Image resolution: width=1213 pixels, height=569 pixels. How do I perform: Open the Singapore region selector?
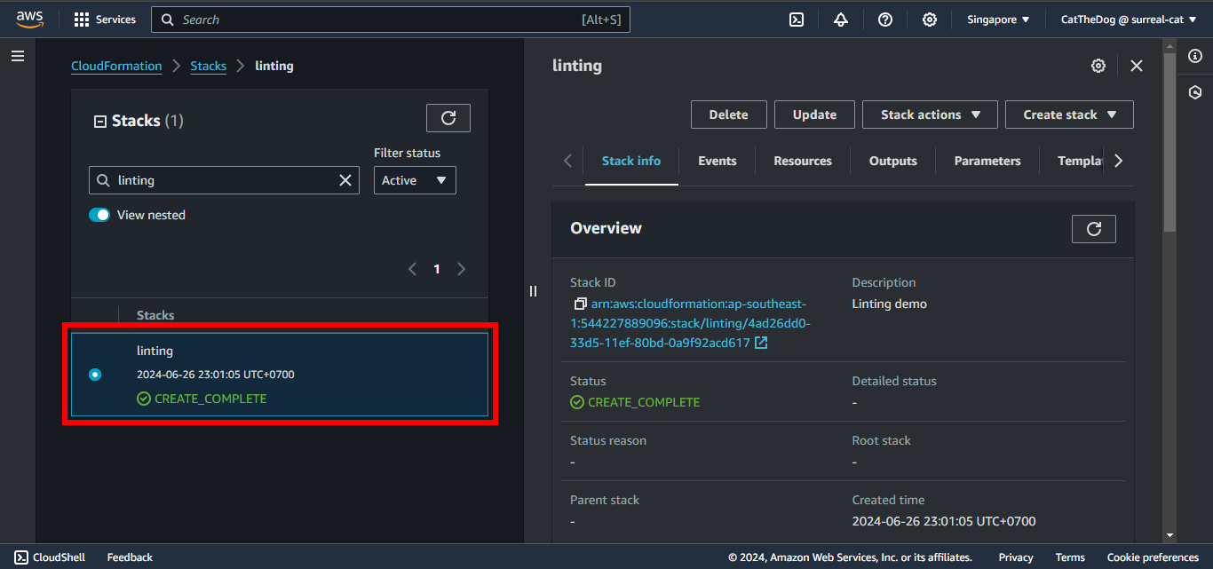click(998, 20)
